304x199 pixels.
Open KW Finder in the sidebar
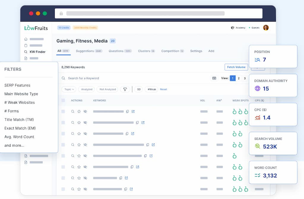[35, 52]
